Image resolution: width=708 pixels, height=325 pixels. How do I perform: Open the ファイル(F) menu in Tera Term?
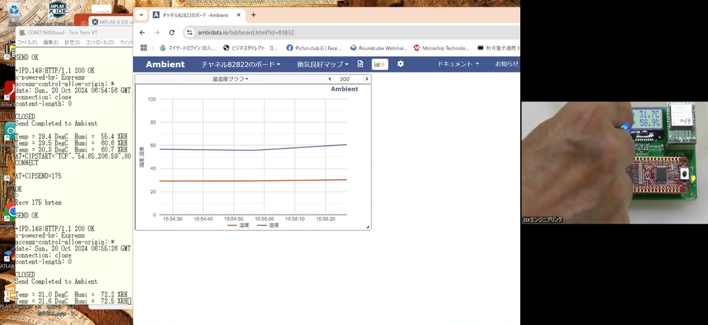pos(27,43)
